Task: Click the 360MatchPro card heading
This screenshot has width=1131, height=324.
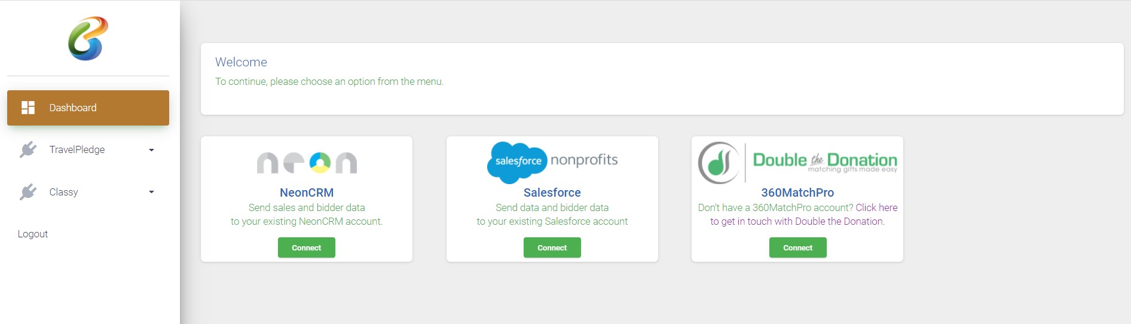Action: pos(797,192)
